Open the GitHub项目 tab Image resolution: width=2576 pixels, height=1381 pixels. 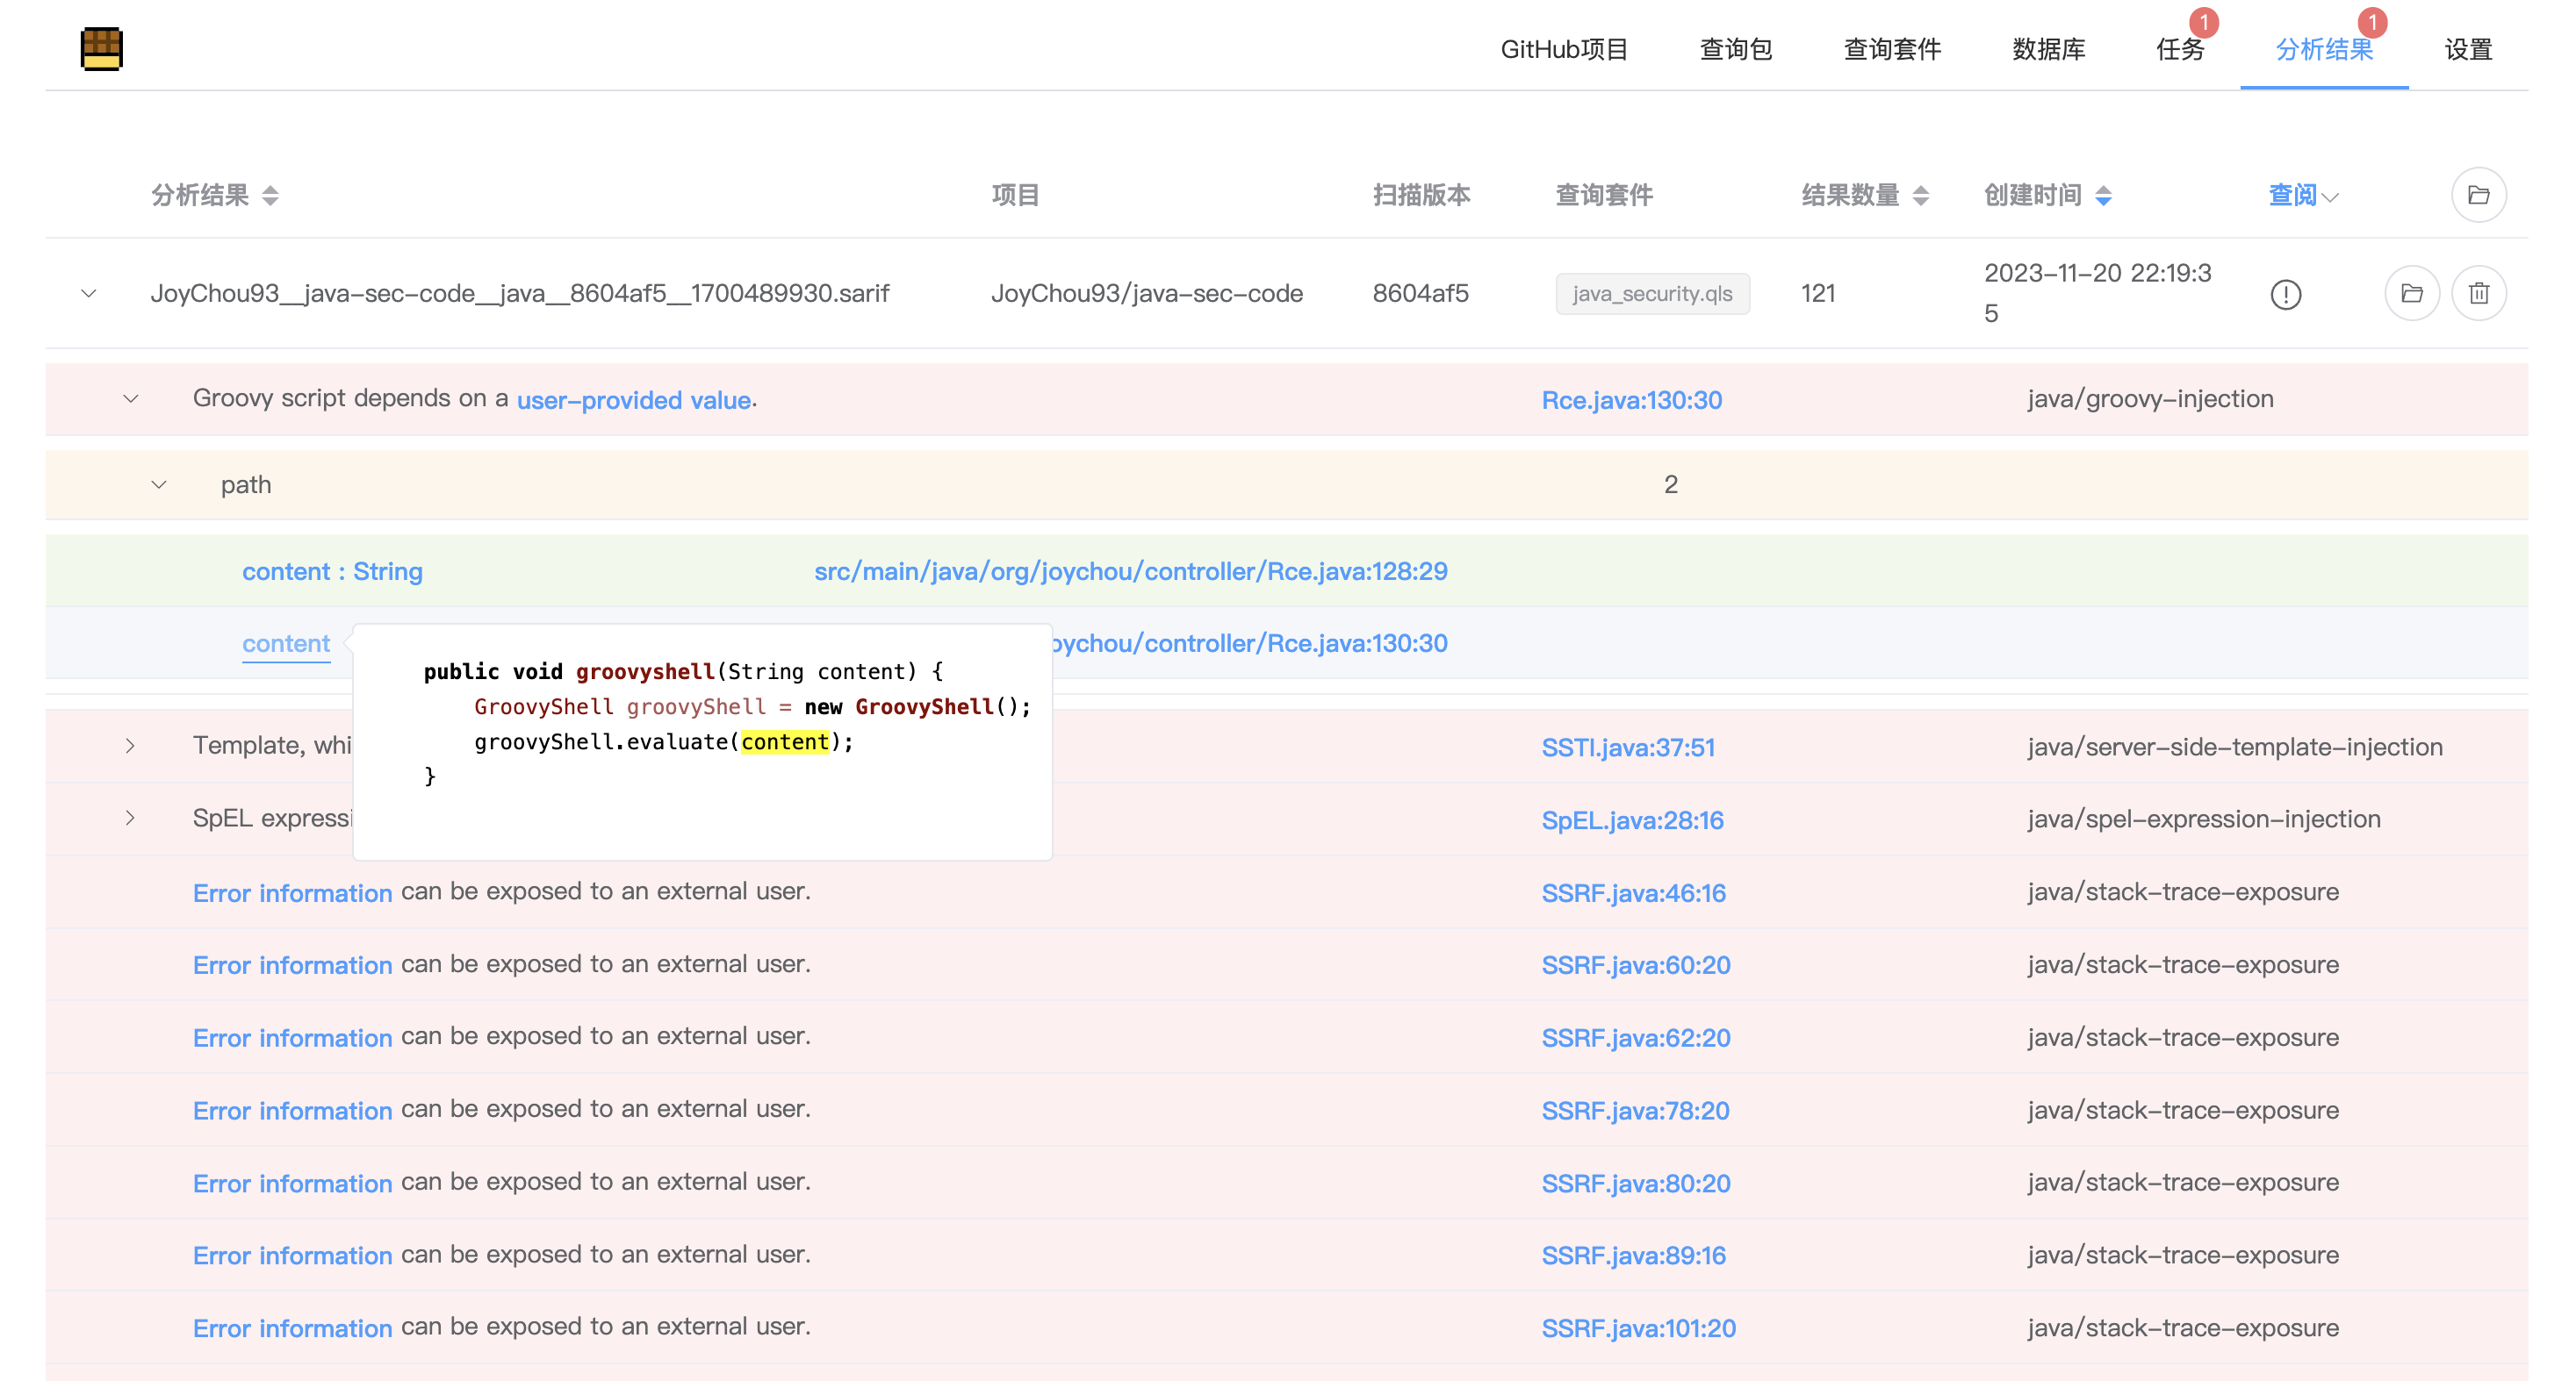pos(1563,49)
